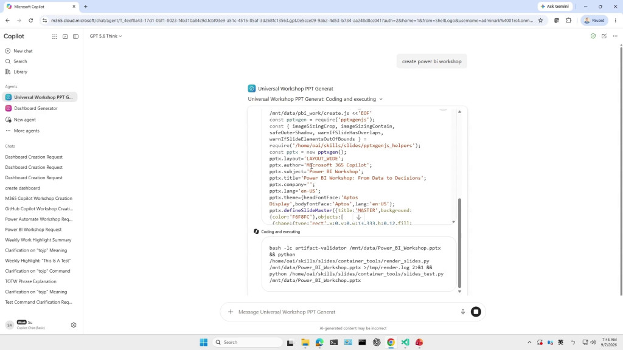Collapse the Coding and executing status chevron
The width and height of the screenshot is (623, 350).
(381, 99)
